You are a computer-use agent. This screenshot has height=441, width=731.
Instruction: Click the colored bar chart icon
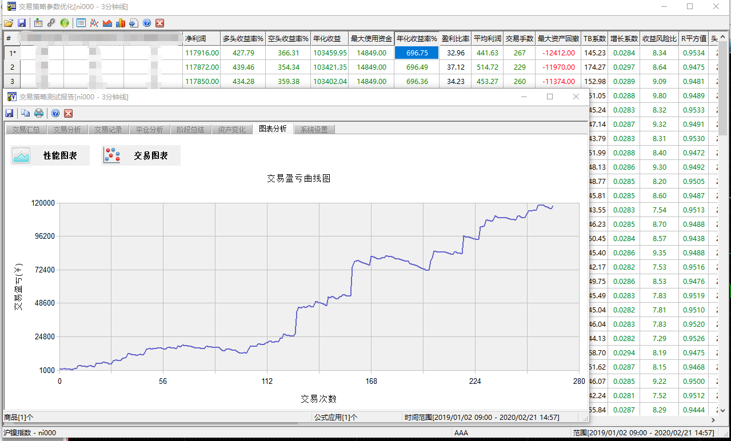click(x=120, y=23)
